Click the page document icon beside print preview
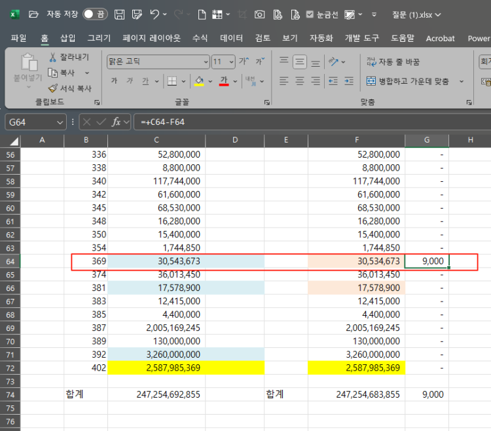 pyautogui.click(x=295, y=14)
